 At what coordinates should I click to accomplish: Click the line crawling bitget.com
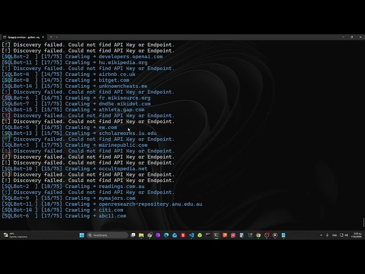tap(66, 80)
